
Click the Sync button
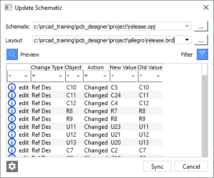157,167
